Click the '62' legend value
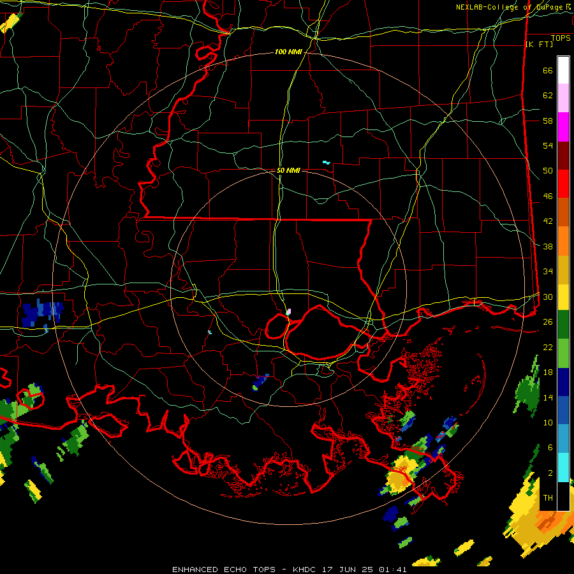Viewport: 574px width, 574px height. (x=548, y=96)
